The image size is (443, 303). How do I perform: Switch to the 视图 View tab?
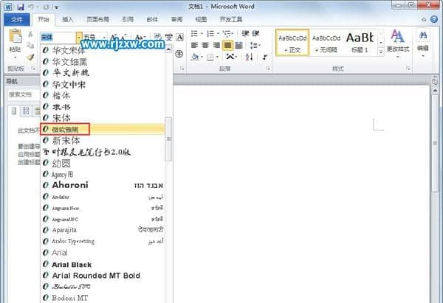[201, 19]
